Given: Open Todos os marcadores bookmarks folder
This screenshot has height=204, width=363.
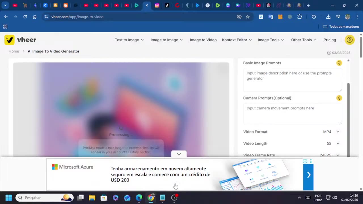Looking at the screenshot, I should pyautogui.click(x=341, y=27).
